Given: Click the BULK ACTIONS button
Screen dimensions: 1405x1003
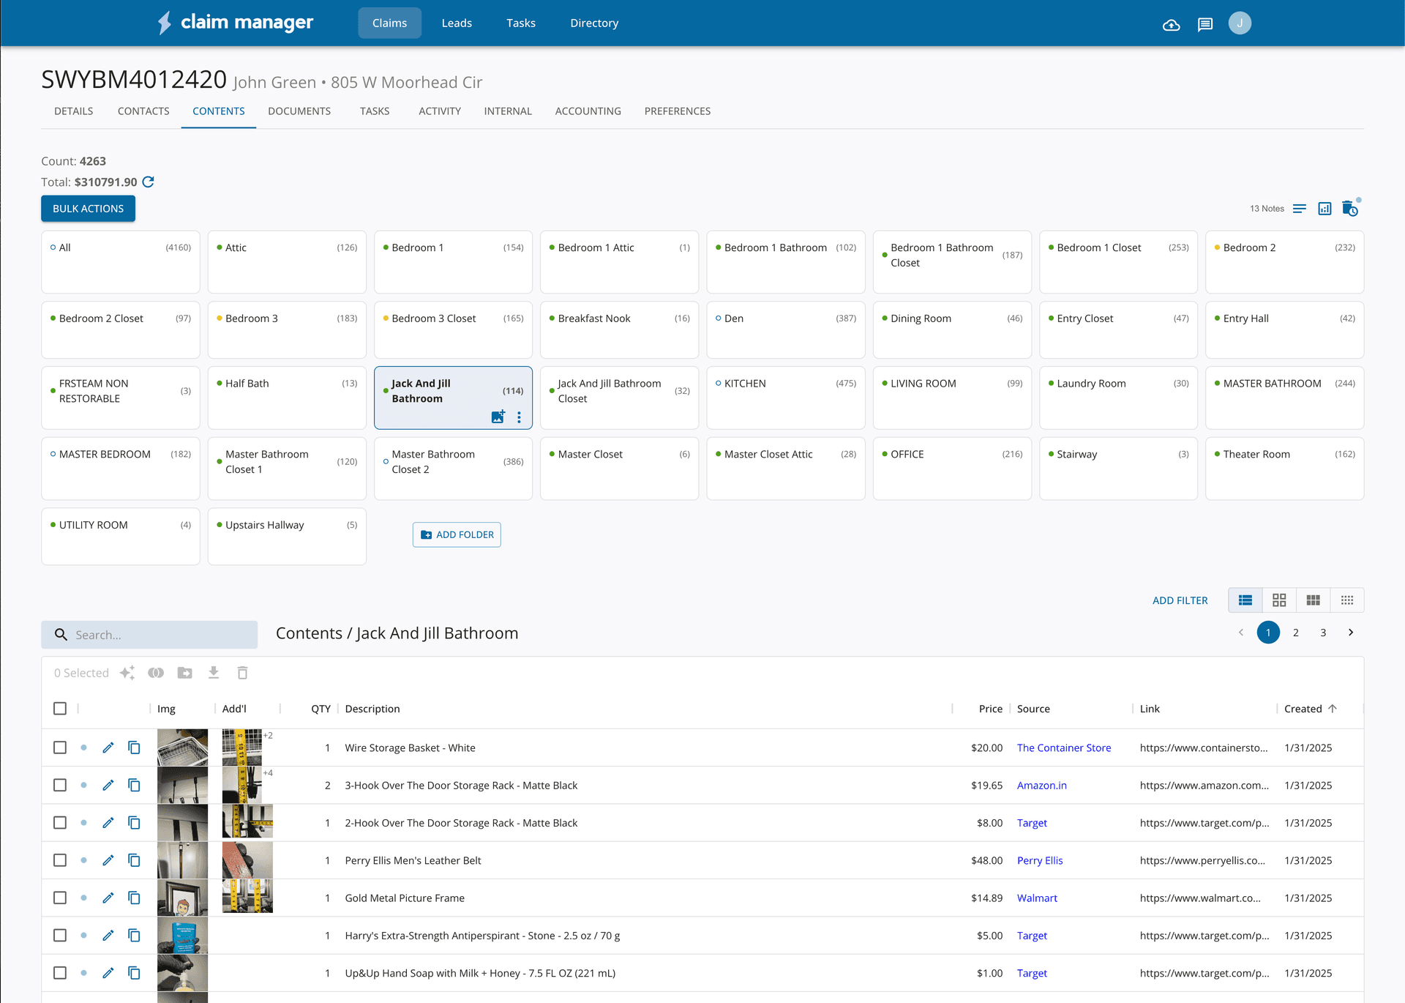Looking at the screenshot, I should [x=88, y=209].
